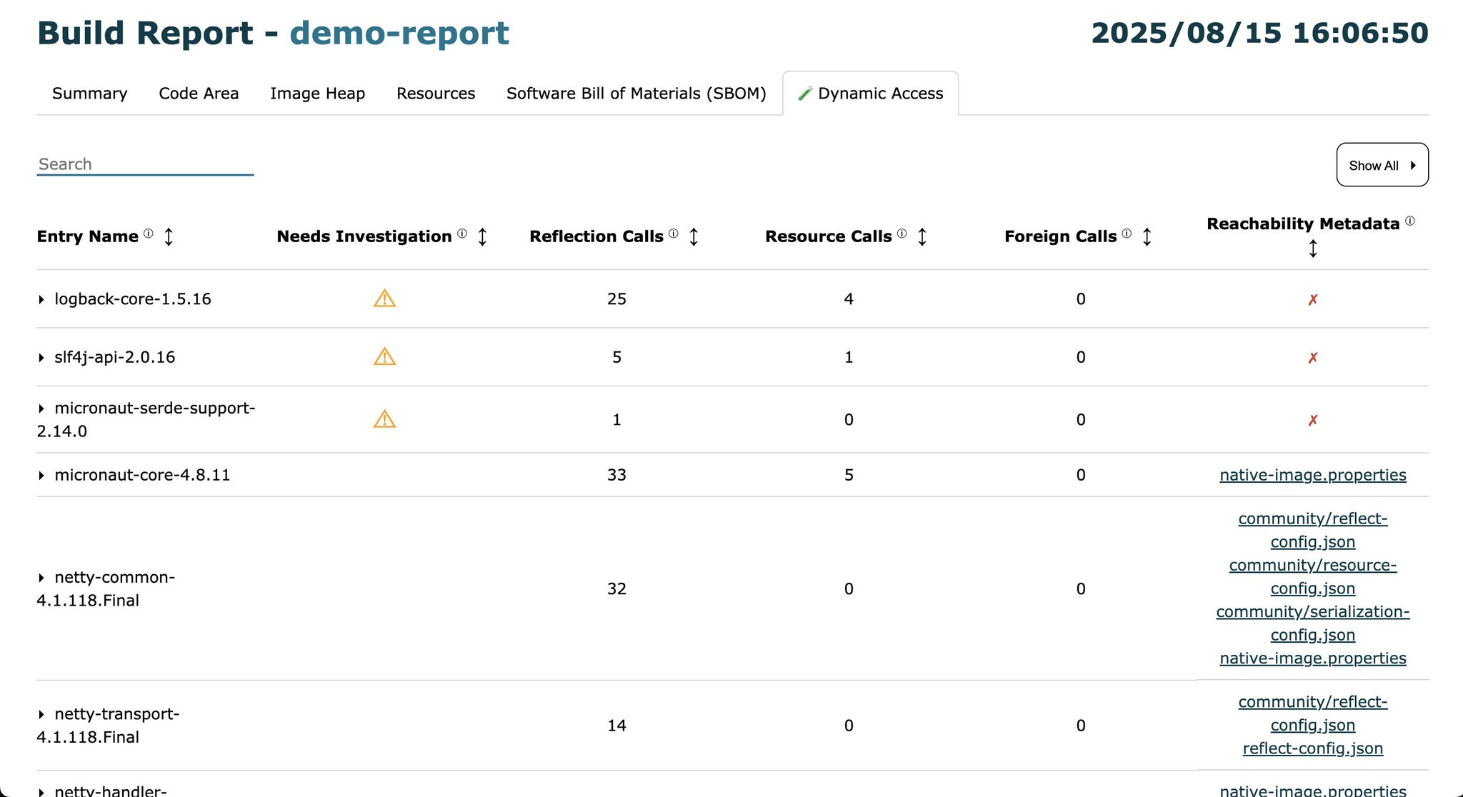Click info icon next to Reflection Calls
The height and width of the screenshot is (797, 1463).
click(x=673, y=234)
